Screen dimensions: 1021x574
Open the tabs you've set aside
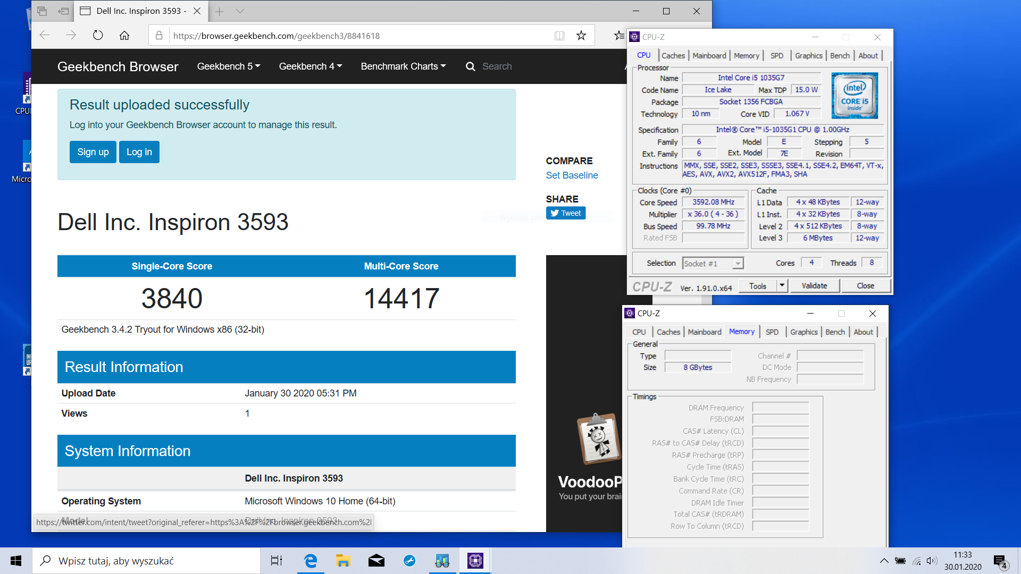(x=43, y=11)
